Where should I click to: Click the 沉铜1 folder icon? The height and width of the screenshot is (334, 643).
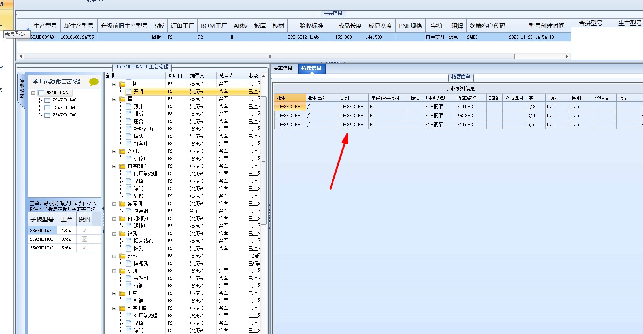point(122,151)
